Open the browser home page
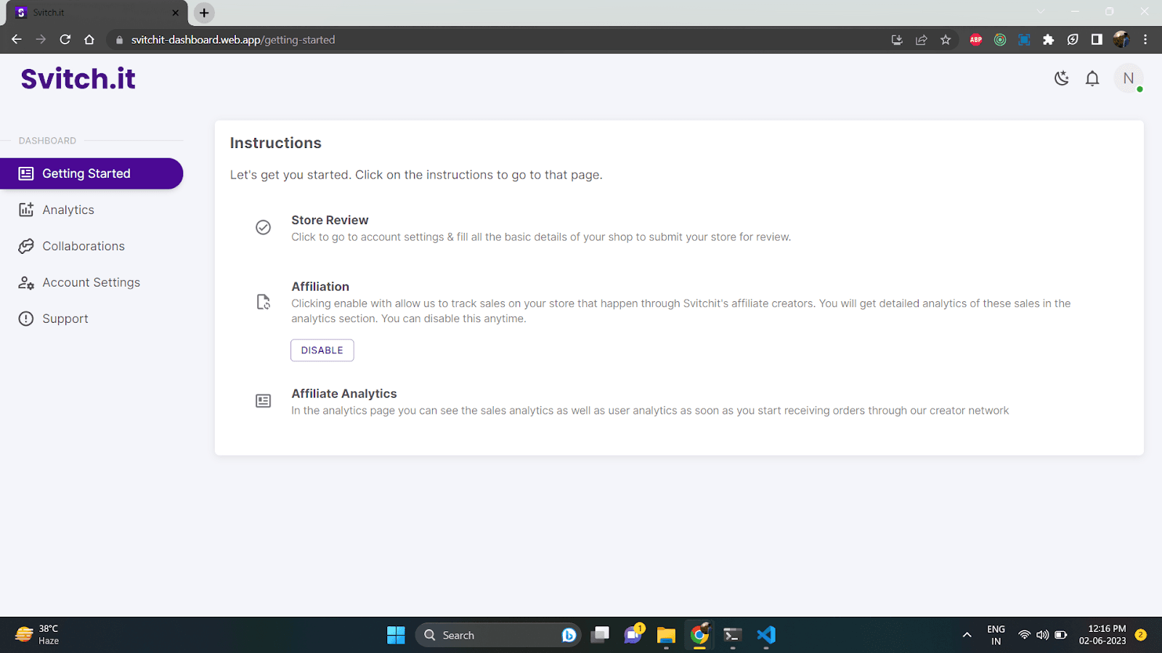 (x=89, y=40)
